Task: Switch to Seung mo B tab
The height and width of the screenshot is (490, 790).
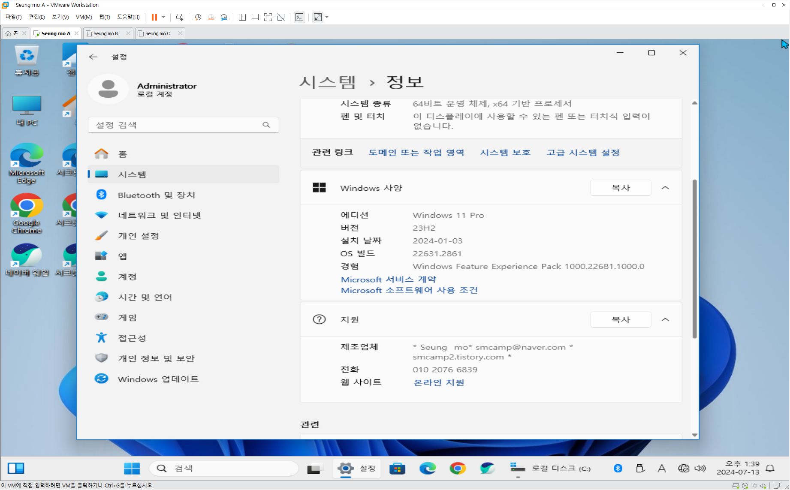Action: point(106,33)
